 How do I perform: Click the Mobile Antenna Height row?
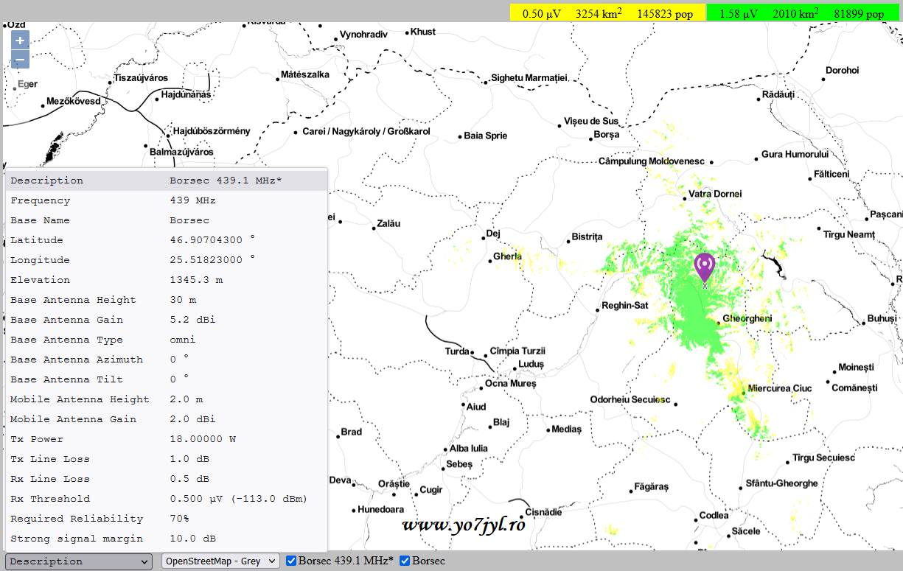coord(167,399)
